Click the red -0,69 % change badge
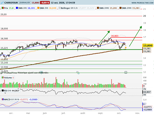 [x=45, y=3]
